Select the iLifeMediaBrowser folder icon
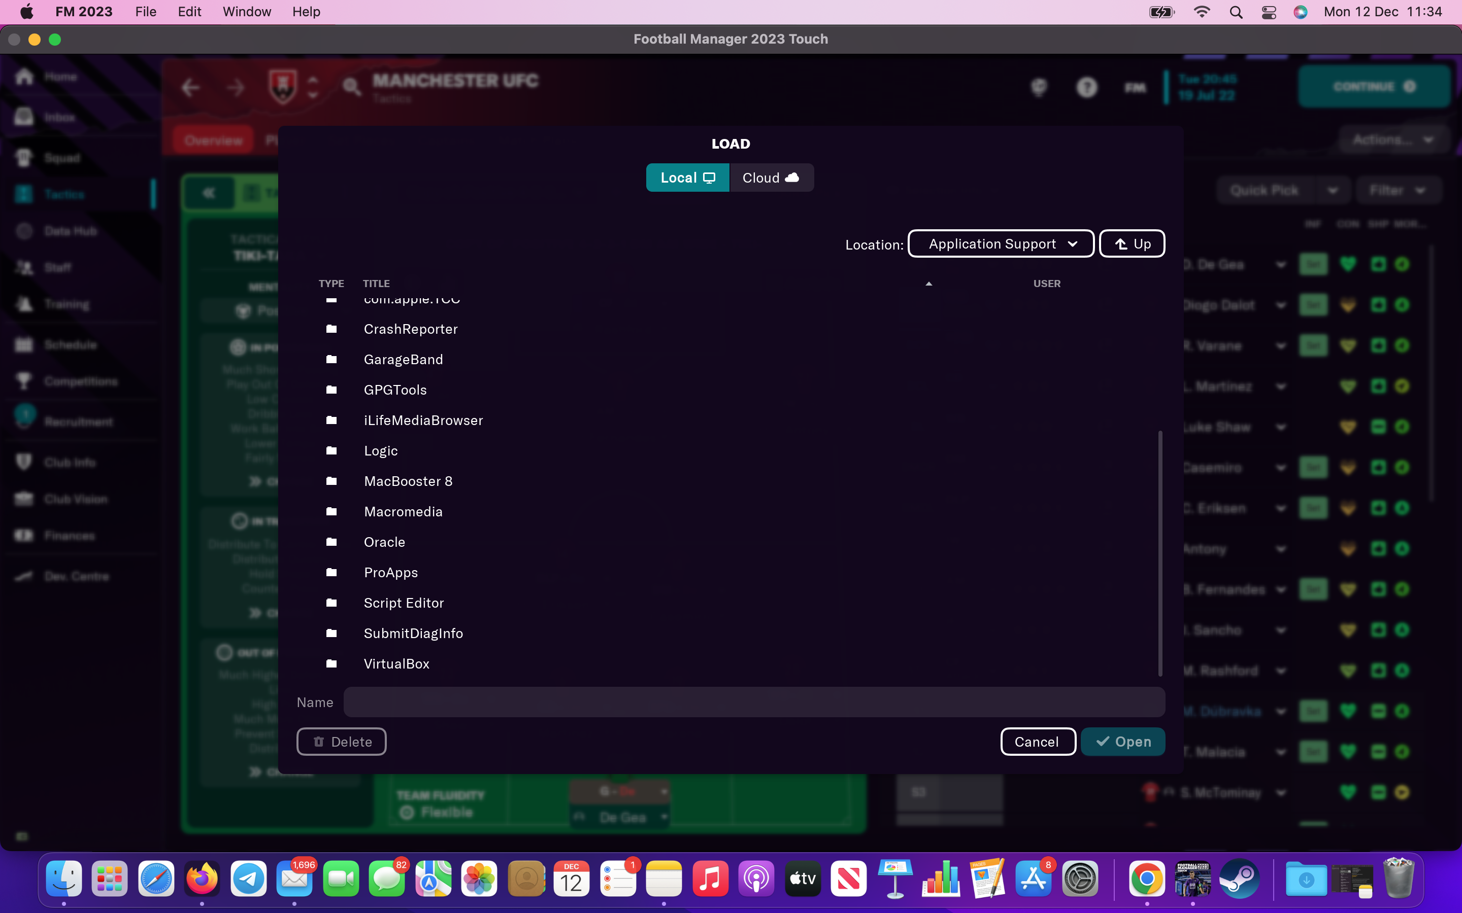Screen dimensions: 1462x913 [331, 420]
